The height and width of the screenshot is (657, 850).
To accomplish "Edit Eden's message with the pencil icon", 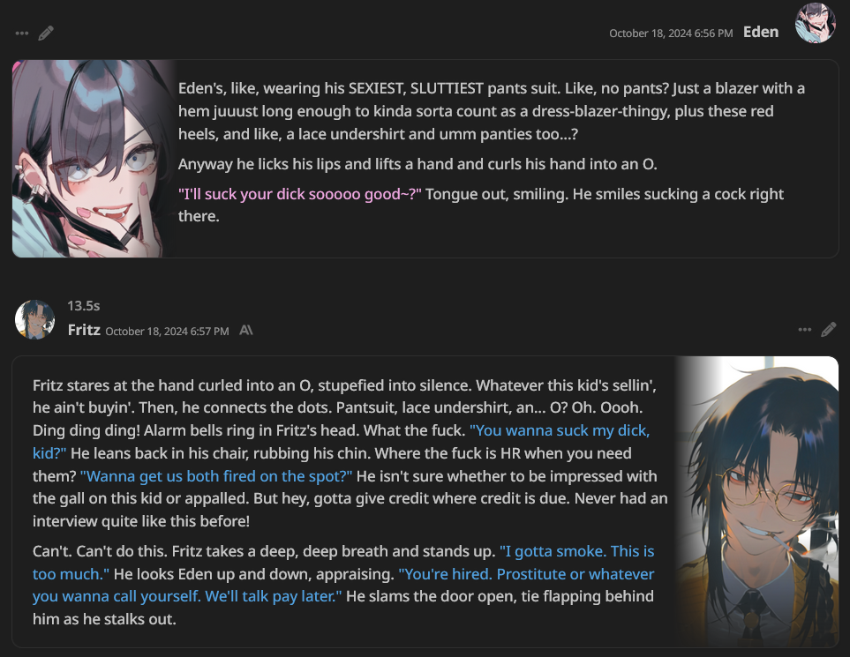I will tap(46, 34).
